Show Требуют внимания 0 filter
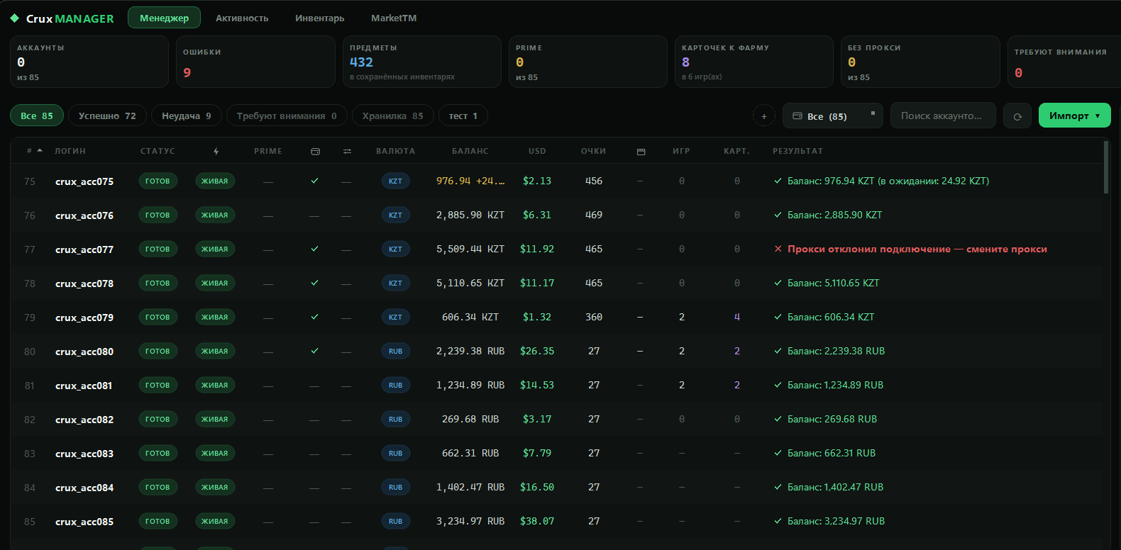The width and height of the screenshot is (1121, 550). click(x=287, y=116)
